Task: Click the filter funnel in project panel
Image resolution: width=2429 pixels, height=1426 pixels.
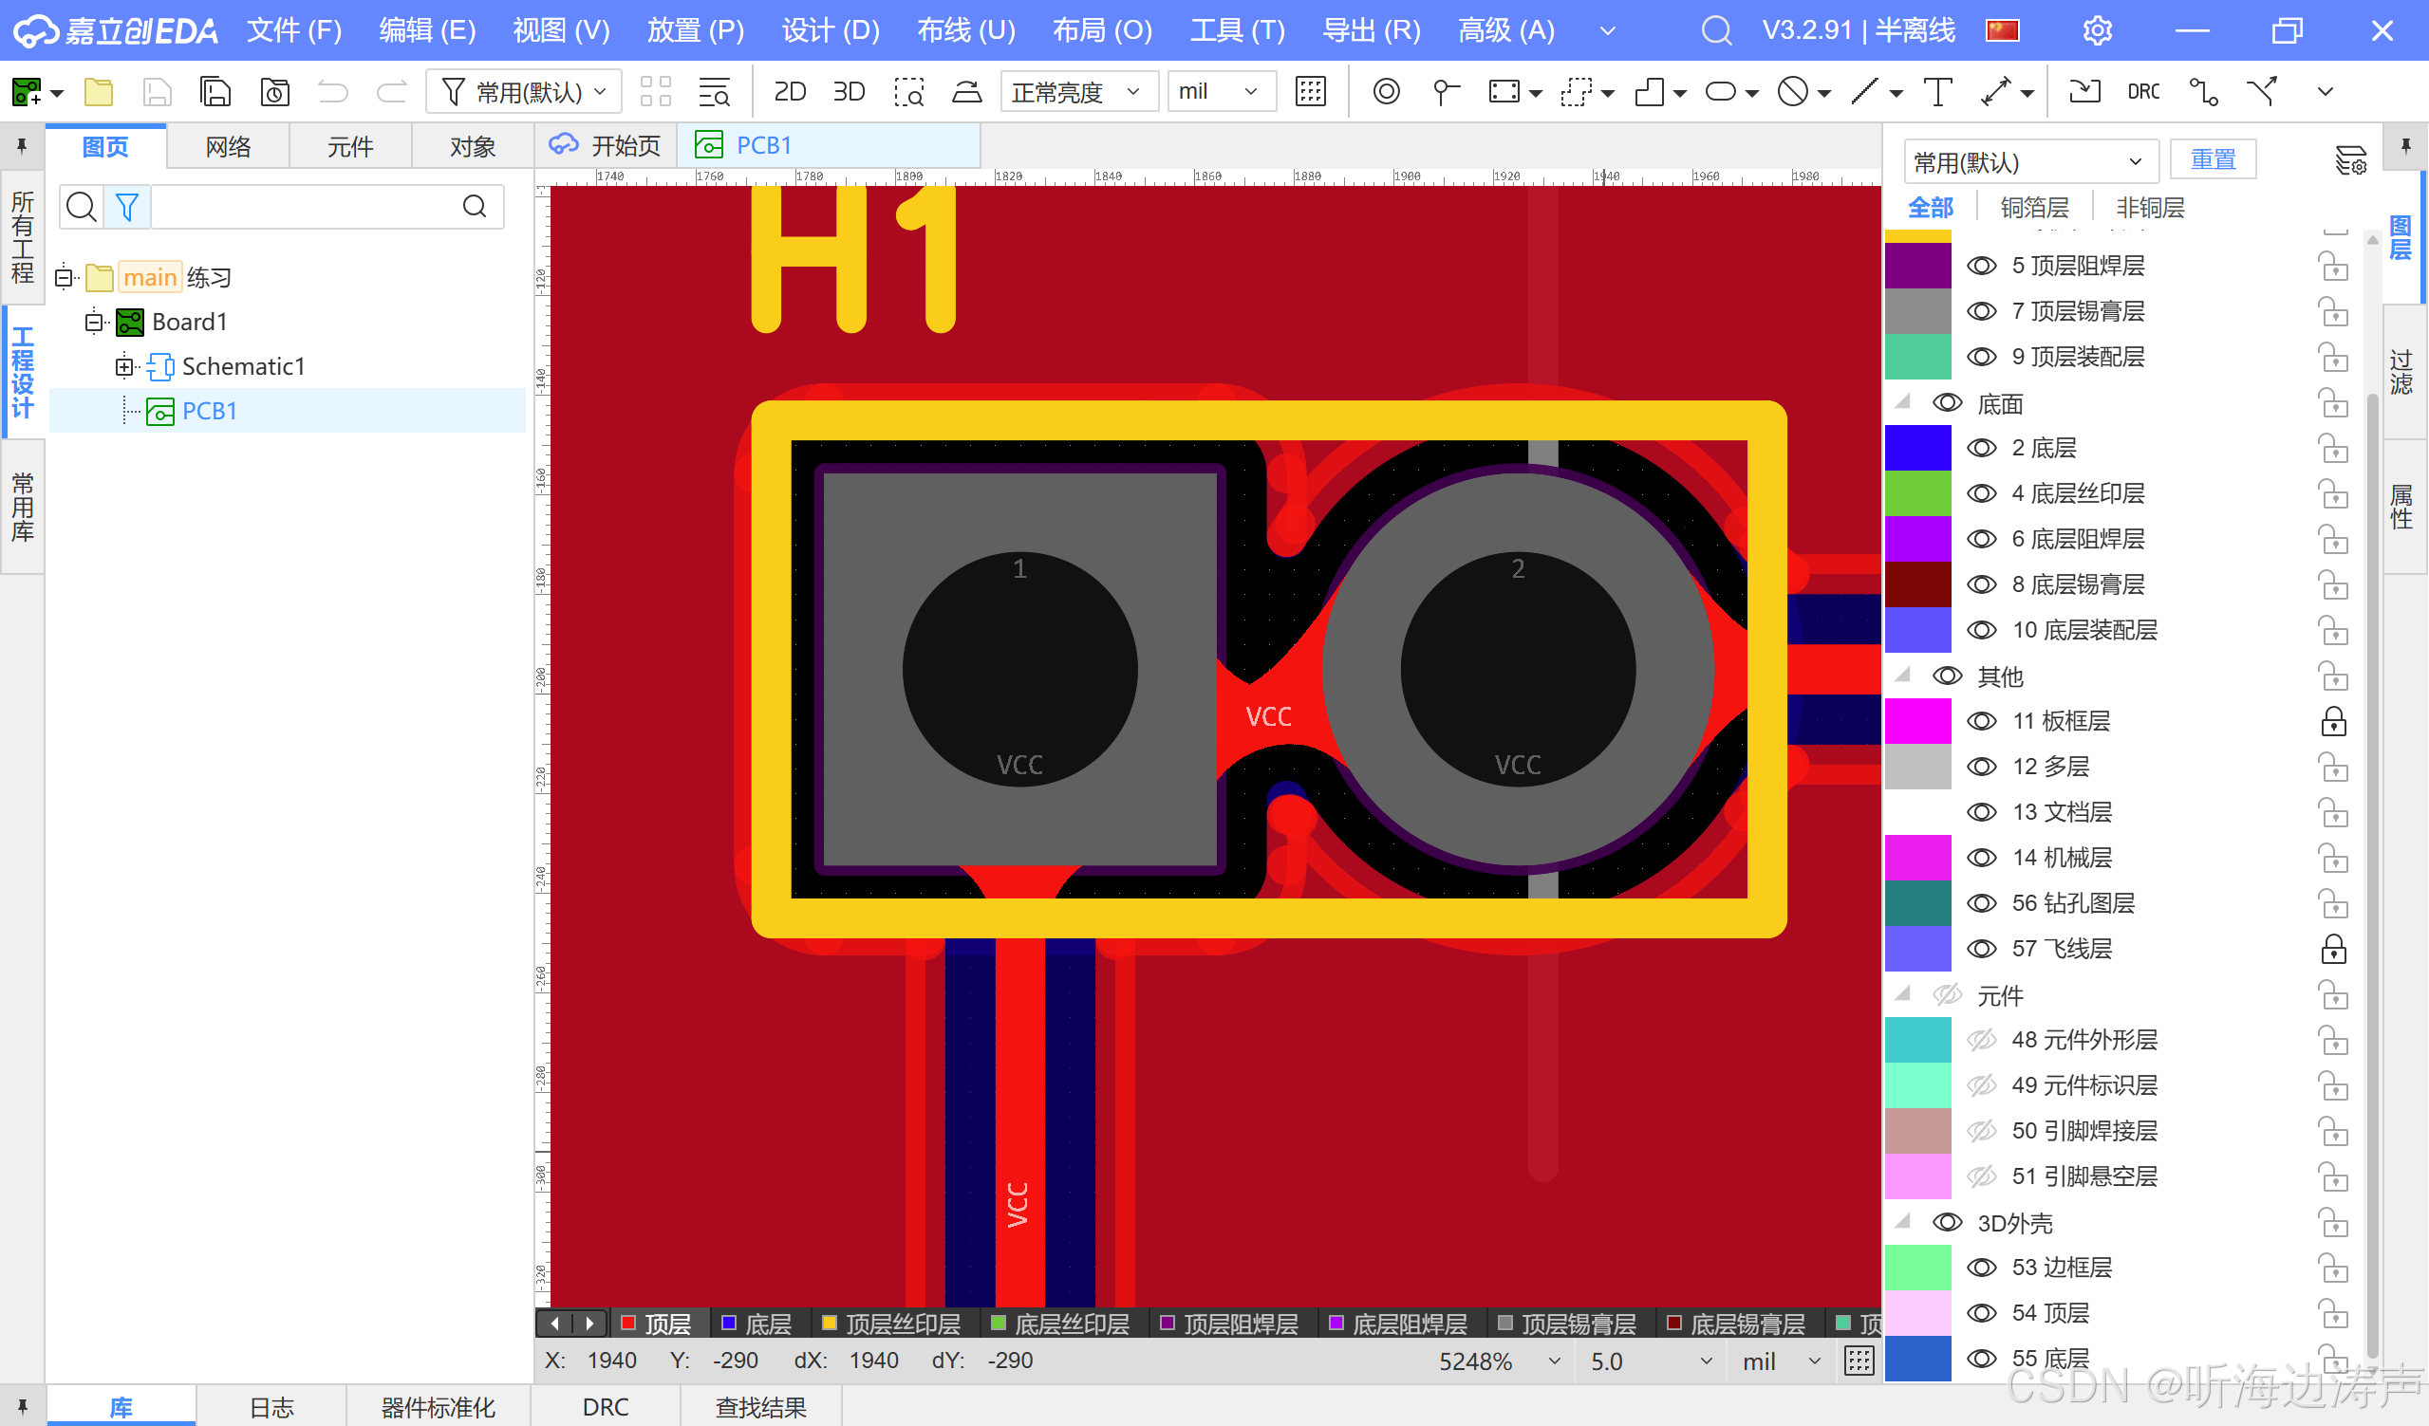Action: pyautogui.click(x=126, y=206)
